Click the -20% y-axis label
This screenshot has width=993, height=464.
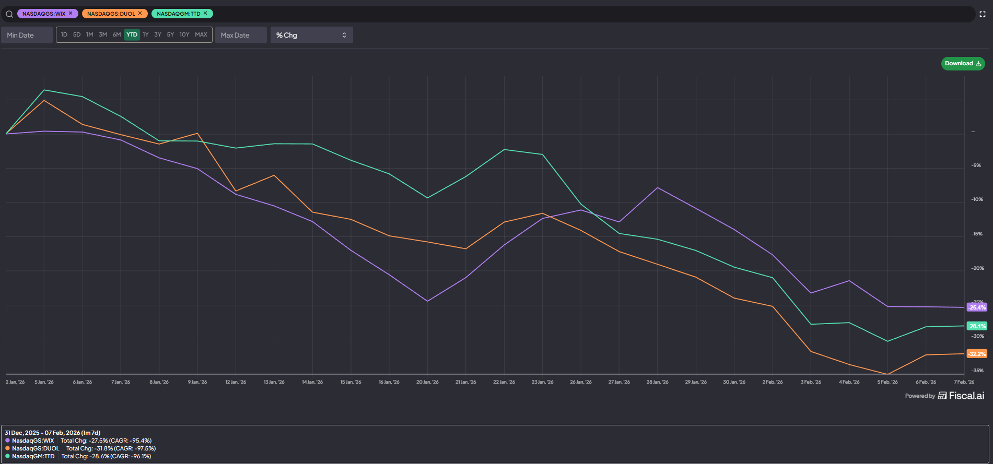[977, 268]
